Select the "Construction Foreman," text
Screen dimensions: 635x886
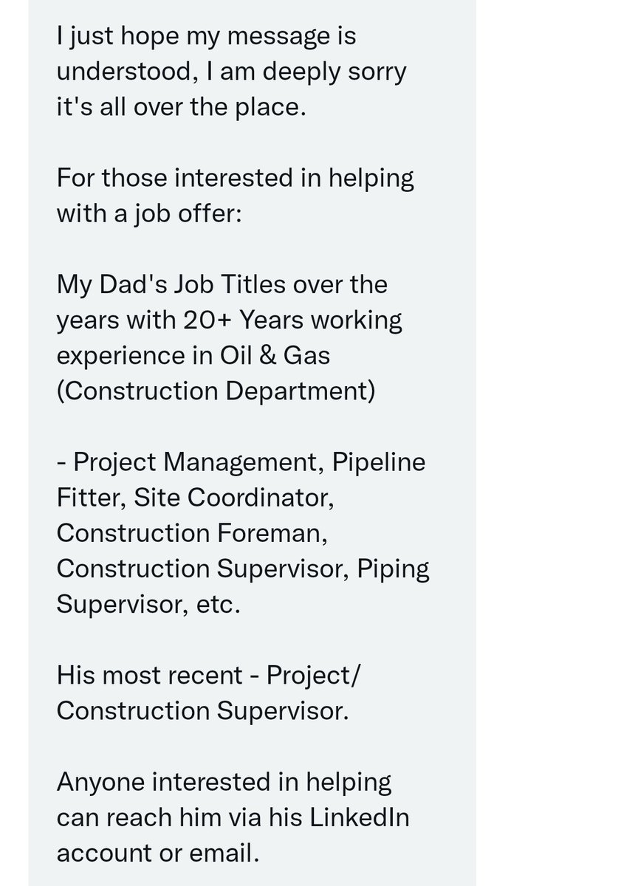(192, 532)
